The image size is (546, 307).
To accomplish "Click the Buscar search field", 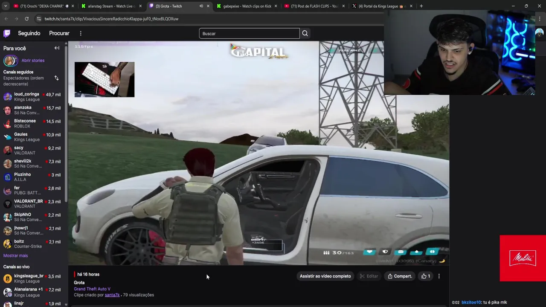I will click(x=249, y=33).
